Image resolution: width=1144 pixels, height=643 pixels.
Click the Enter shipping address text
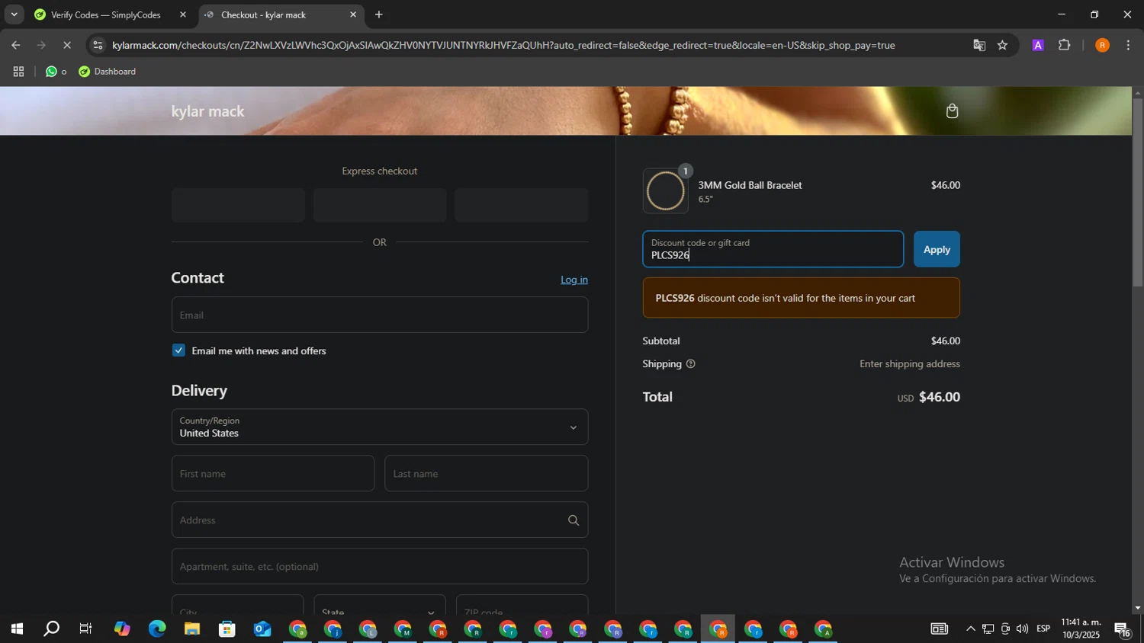910,364
